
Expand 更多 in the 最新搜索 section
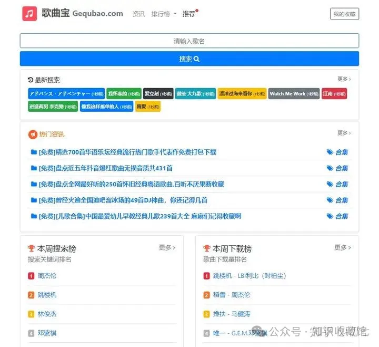click(344, 79)
